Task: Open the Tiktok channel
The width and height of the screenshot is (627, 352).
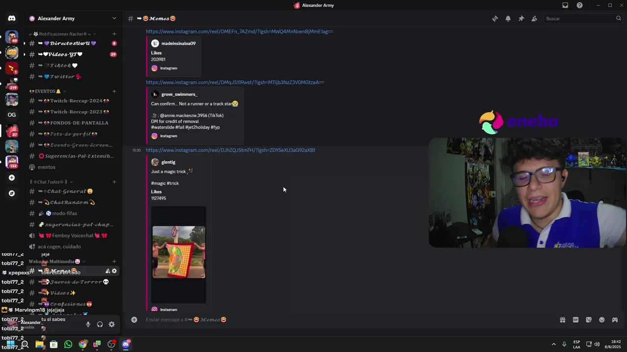Action: (x=72, y=66)
